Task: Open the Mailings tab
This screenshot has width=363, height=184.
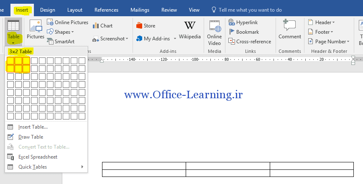Action: click(x=140, y=10)
